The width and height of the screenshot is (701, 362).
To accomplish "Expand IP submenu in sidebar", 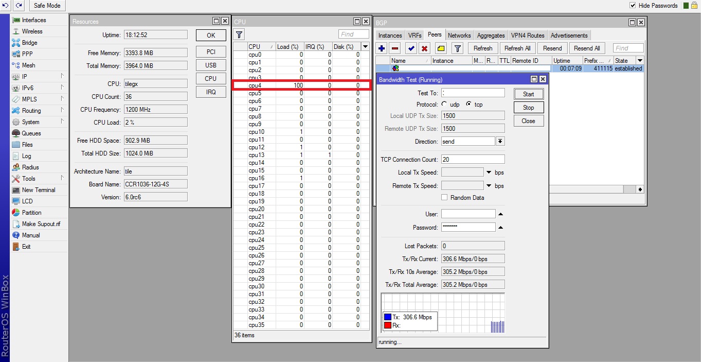I will 62,76.
